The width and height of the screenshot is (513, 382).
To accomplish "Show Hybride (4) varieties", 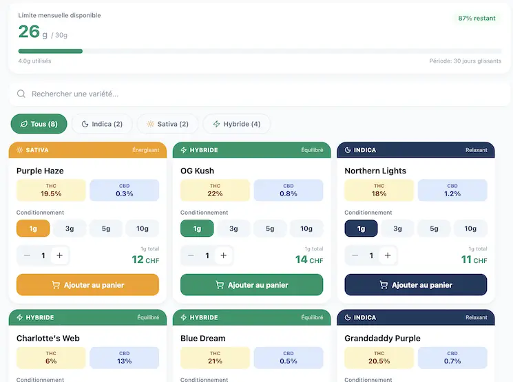I will point(236,124).
